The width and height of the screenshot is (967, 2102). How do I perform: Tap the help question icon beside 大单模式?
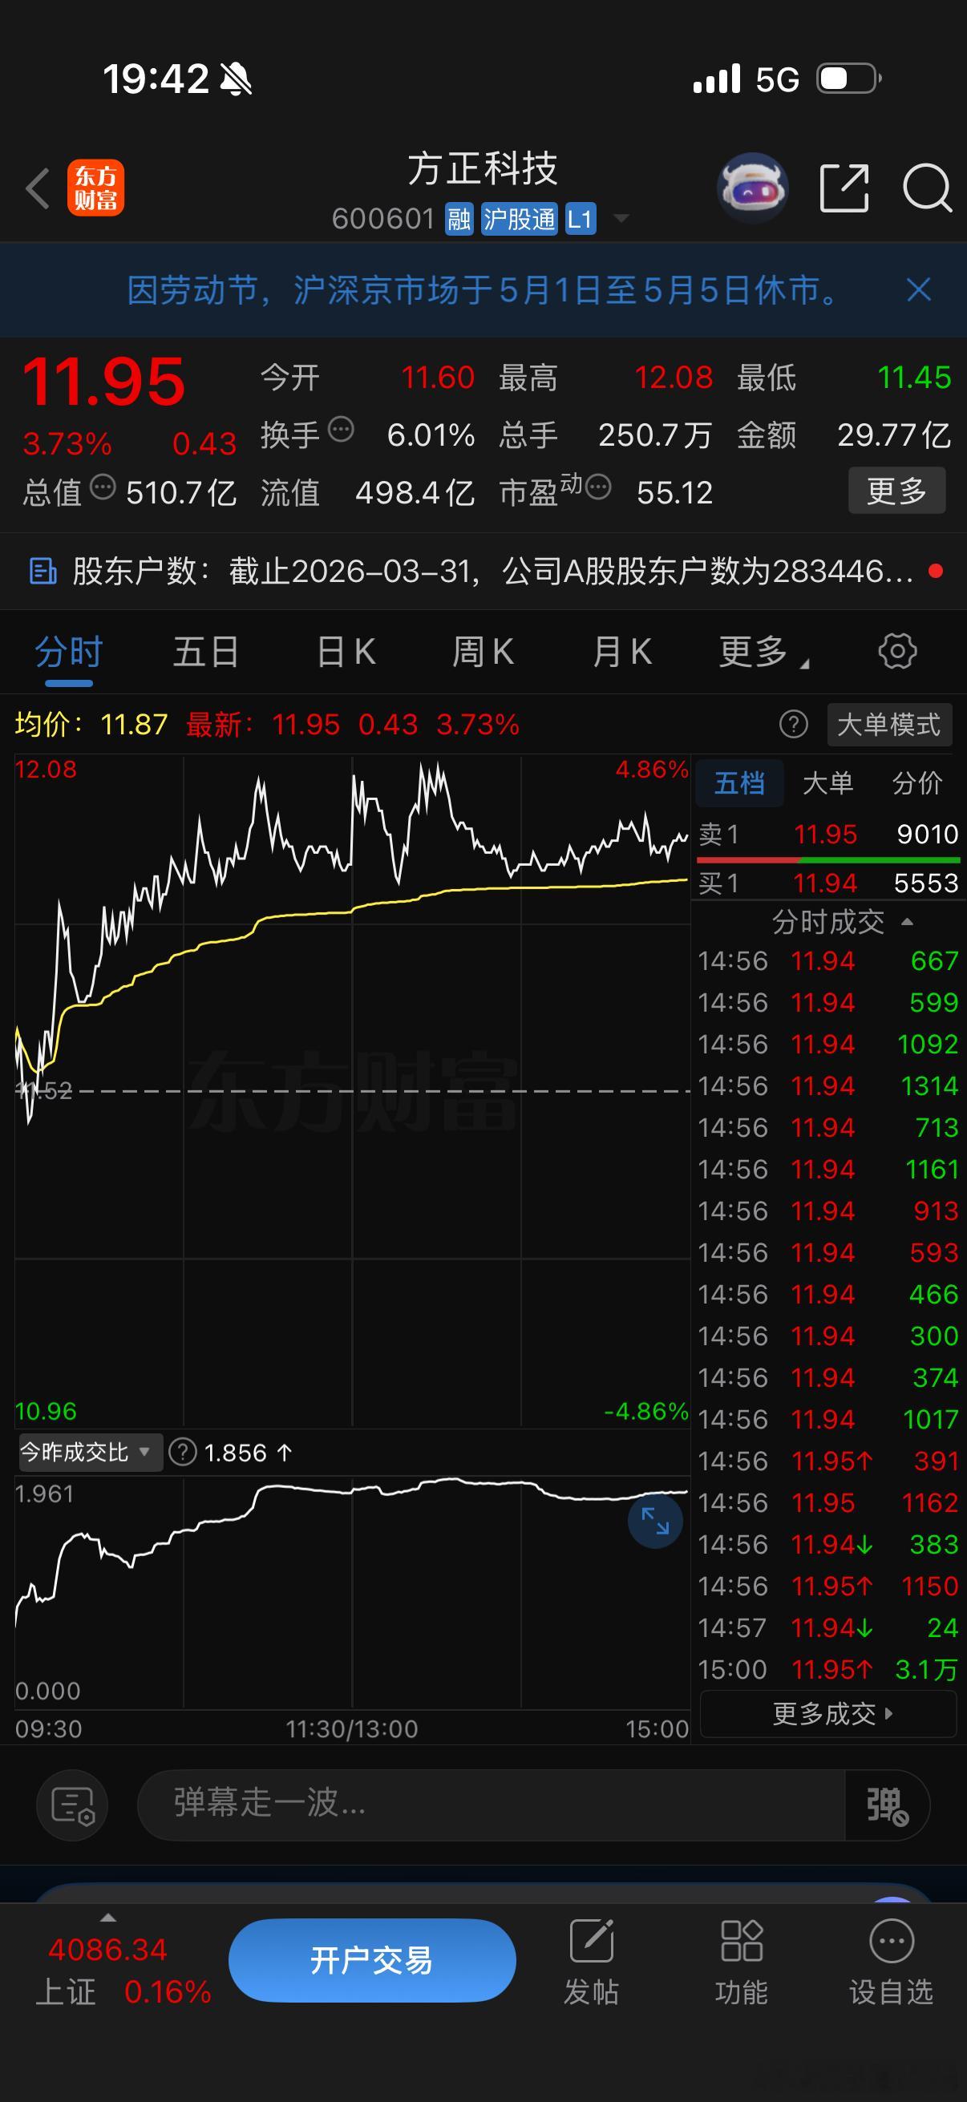tap(793, 724)
